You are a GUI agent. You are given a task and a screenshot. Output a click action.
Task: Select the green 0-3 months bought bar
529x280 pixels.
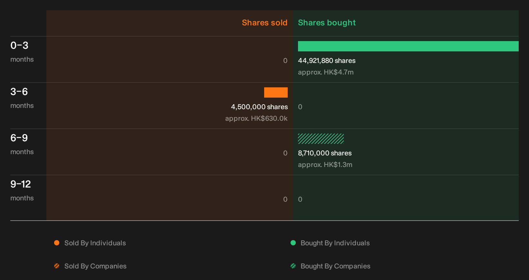coord(408,46)
